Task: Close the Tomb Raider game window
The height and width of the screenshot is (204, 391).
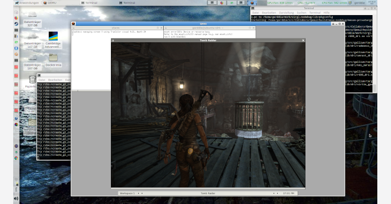Action: click(x=303, y=40)
